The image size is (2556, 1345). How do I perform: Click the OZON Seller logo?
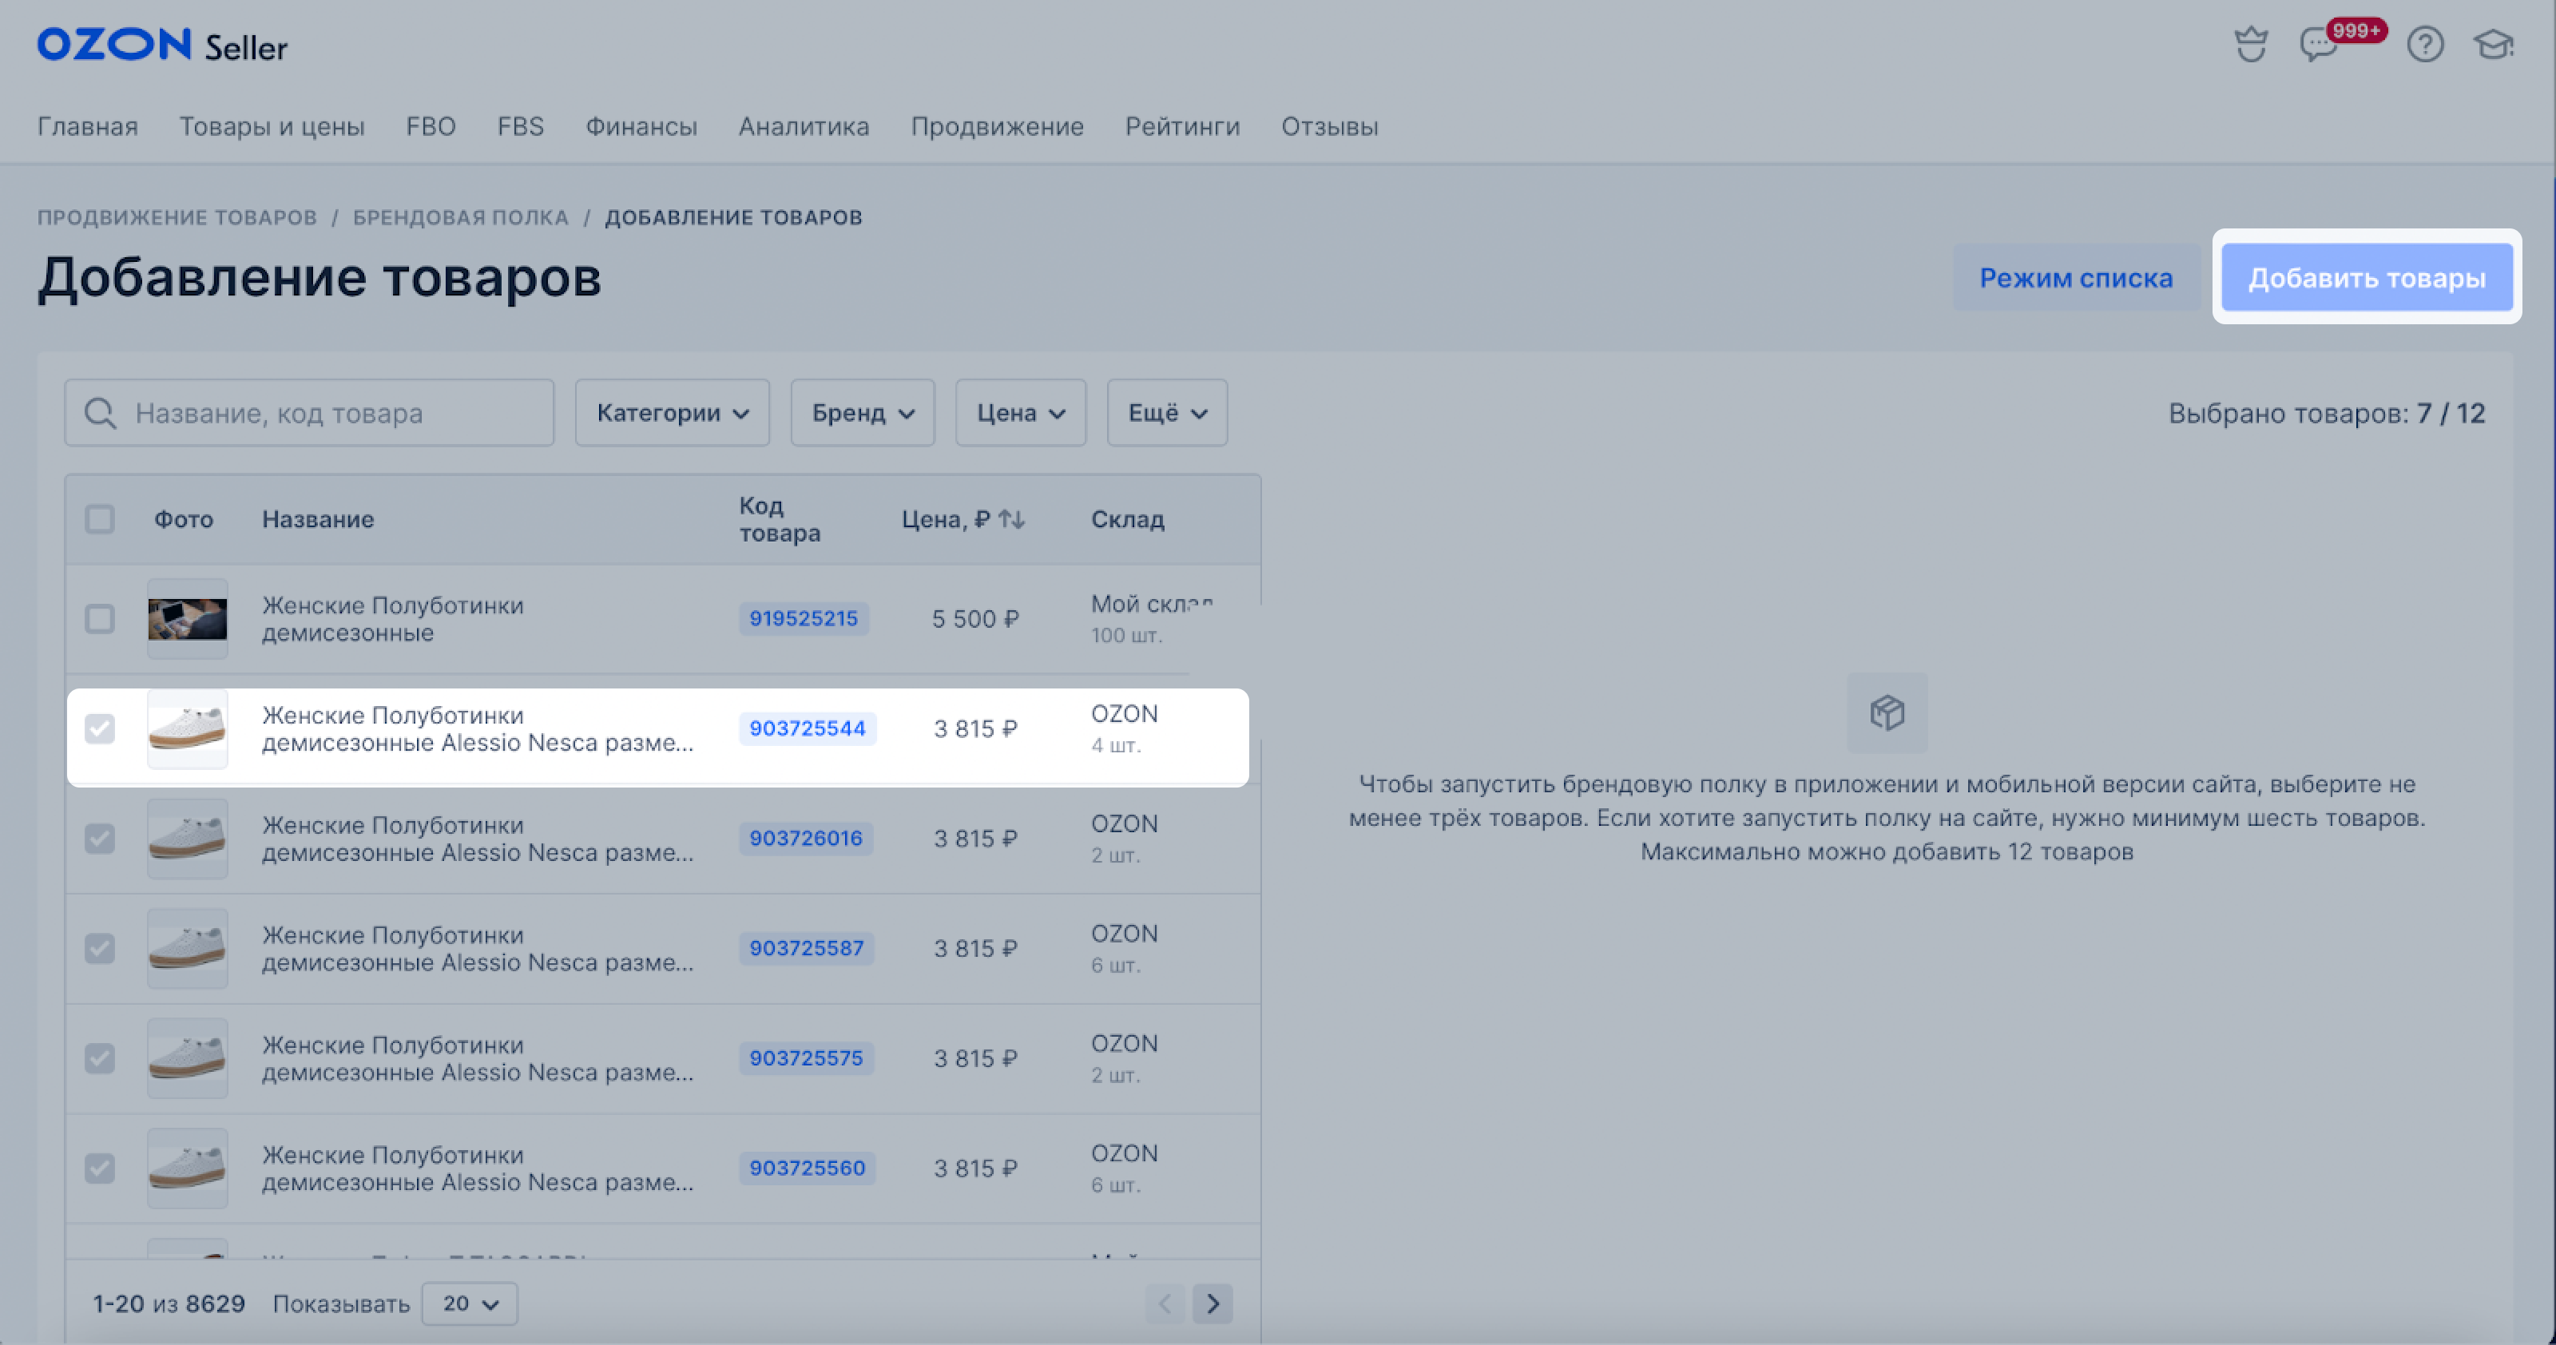point(163,45)
